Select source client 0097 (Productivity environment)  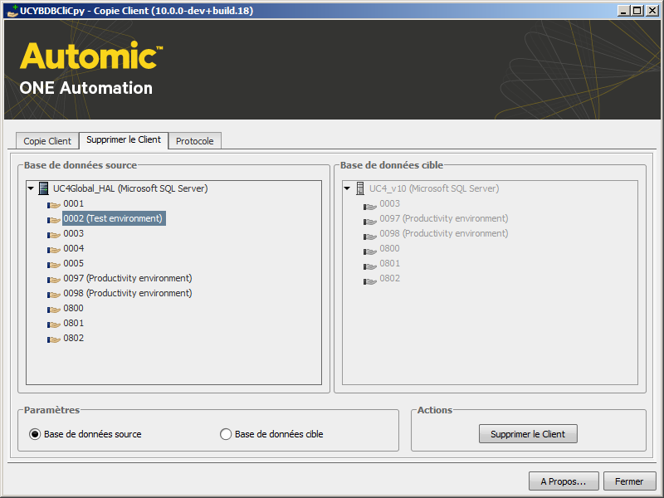click(128, 278)
